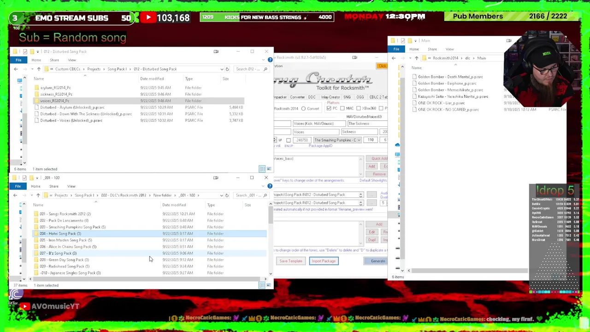
Task: Click search magnifier in Disturbed Song Pack window
Action: coord(265,69)
